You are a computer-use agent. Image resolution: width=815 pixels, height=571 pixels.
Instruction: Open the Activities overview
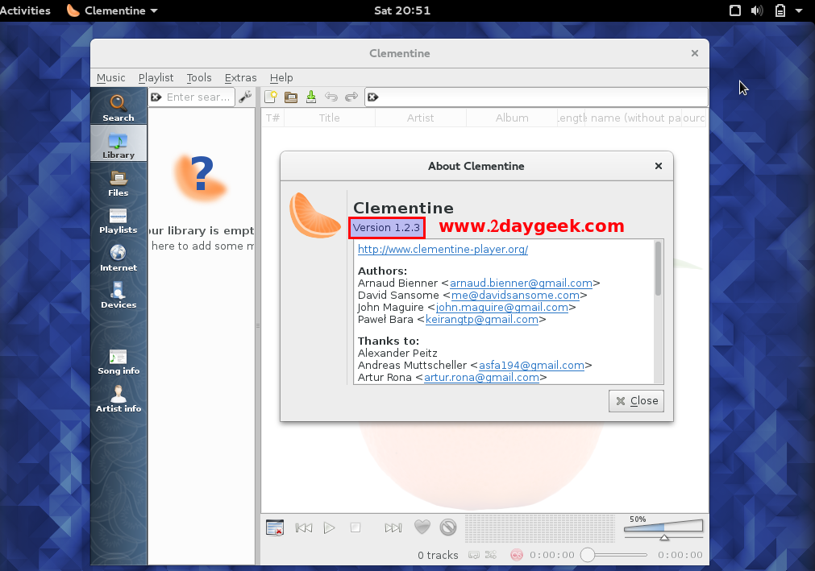(x=25, y=10)
